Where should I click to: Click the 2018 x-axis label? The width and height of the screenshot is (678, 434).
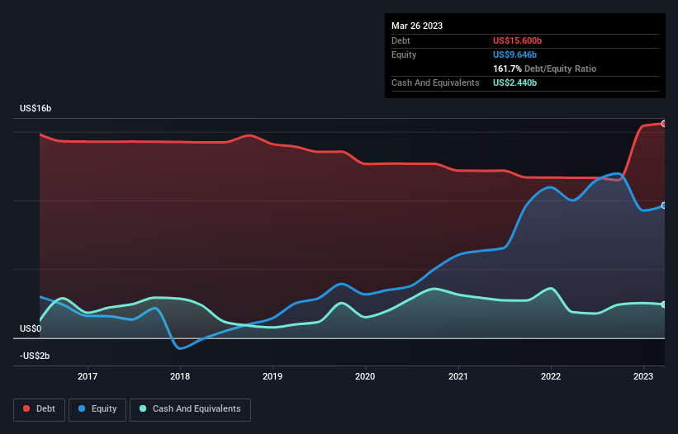click(180, 376)
